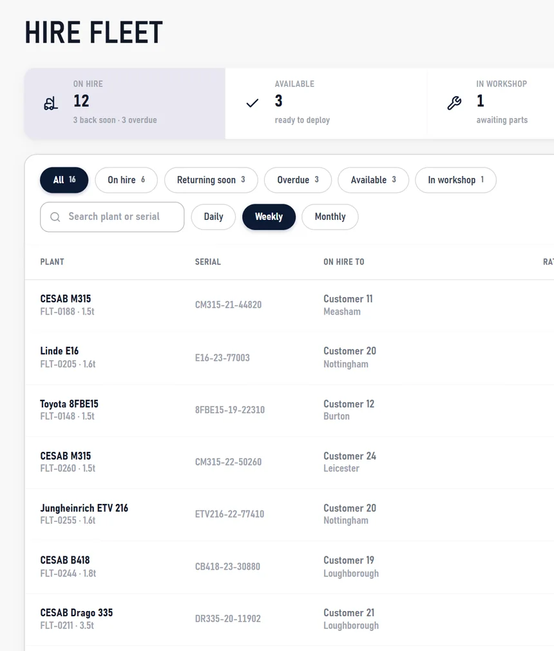Select the All 16 filter
The width and height of the screenshot is (554, 651).
(x=64, y=180)
